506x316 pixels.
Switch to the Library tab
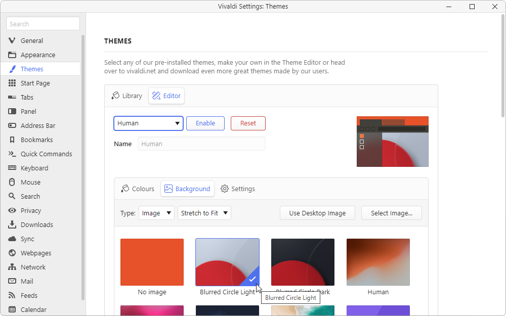coord(126,96)
